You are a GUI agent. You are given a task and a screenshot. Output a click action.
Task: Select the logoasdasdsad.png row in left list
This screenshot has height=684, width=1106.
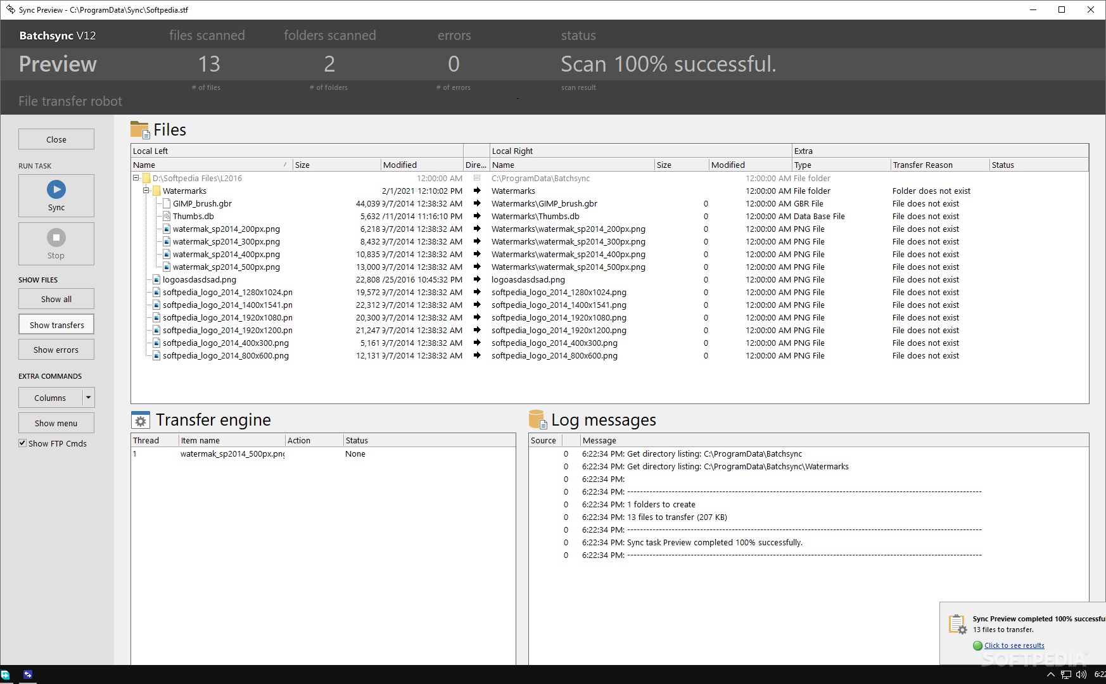(200, 279)
